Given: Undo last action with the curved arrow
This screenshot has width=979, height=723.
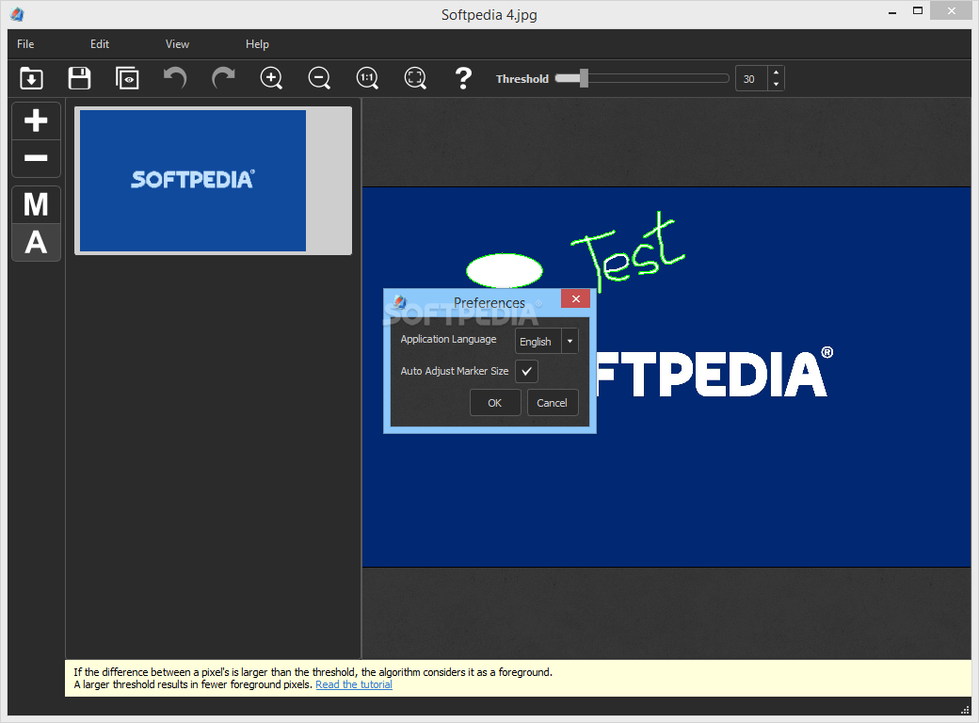Looking at the screenshot, I should pyautogui.click(x=175, y=79).
